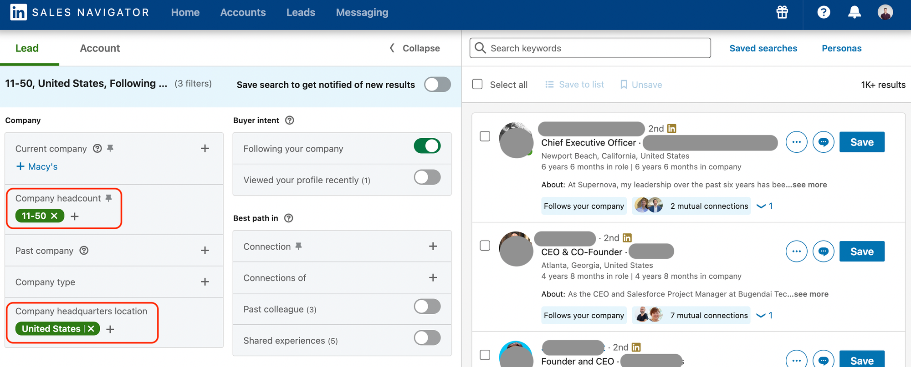Expand the Company type filter
911x367 pixels.
pos(205,282)
